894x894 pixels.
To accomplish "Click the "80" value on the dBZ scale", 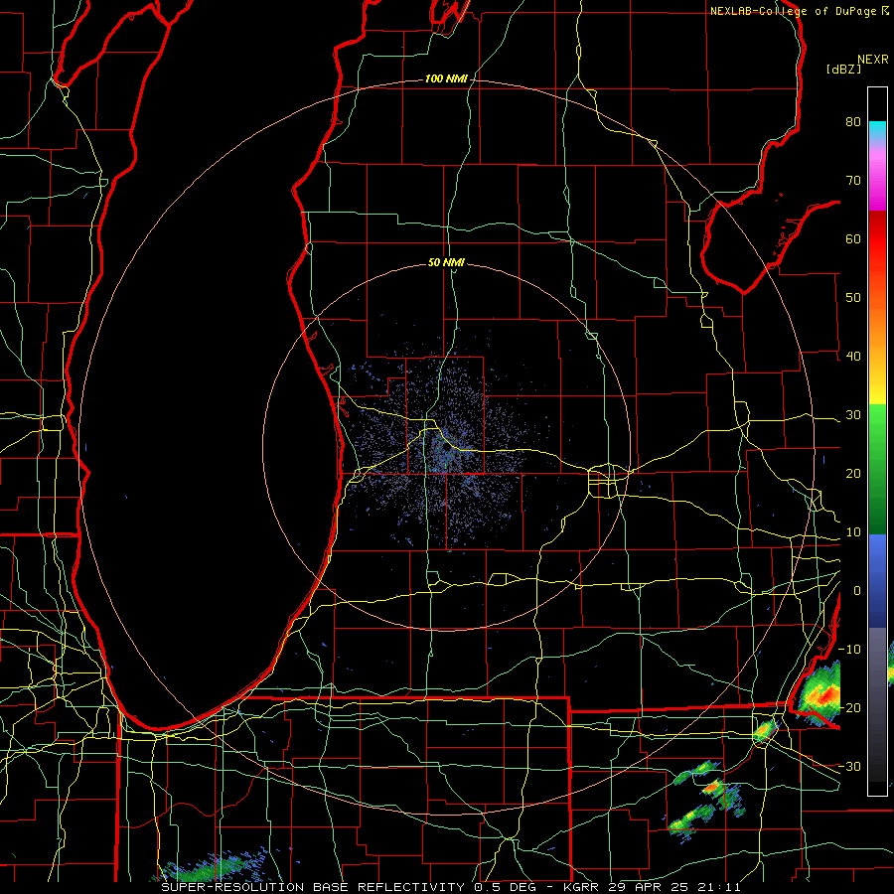I will click(853, 122).
